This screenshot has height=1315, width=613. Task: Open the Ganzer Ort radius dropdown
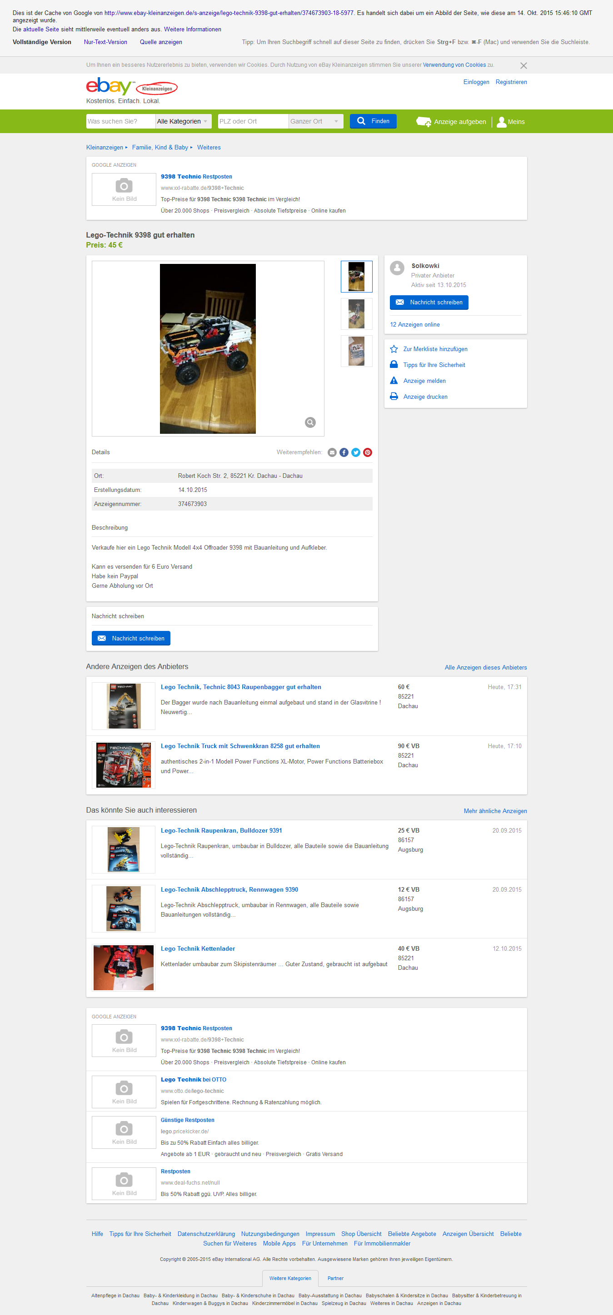point(316,121)
